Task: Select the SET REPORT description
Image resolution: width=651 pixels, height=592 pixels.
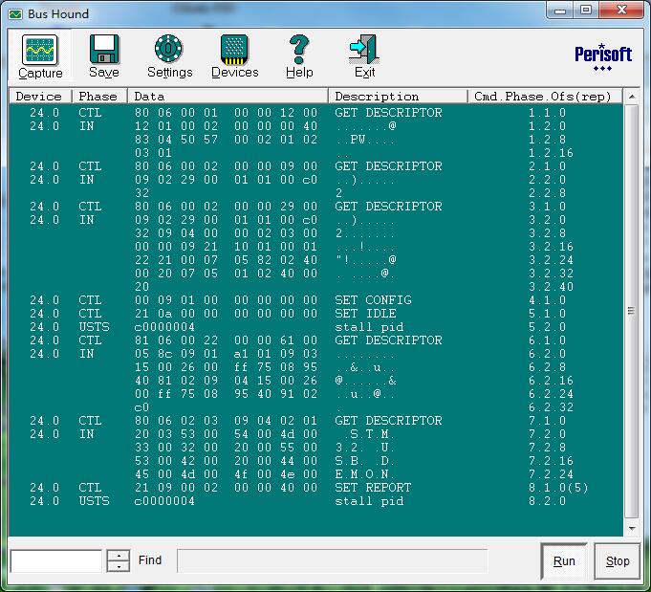Action: tap(373, 488)
